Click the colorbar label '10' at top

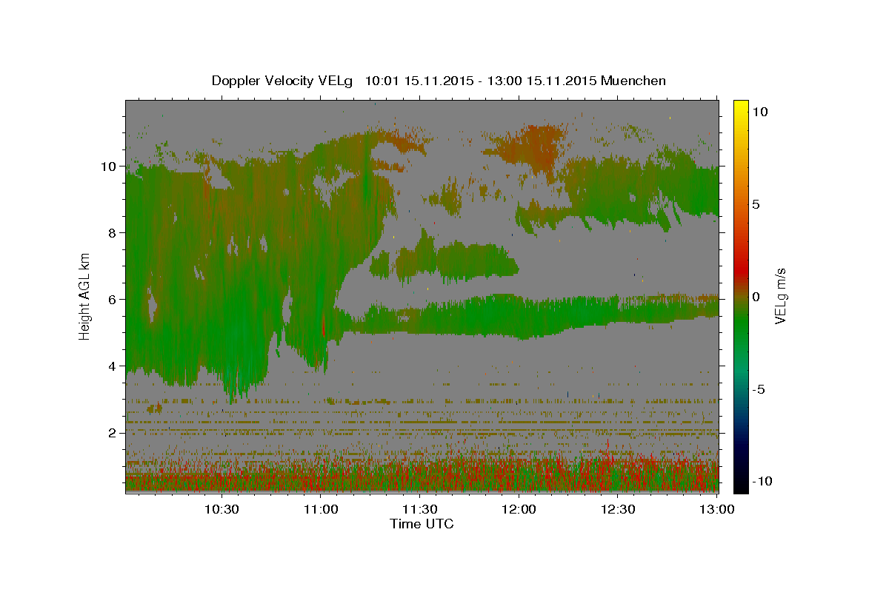tap(759, 111)
